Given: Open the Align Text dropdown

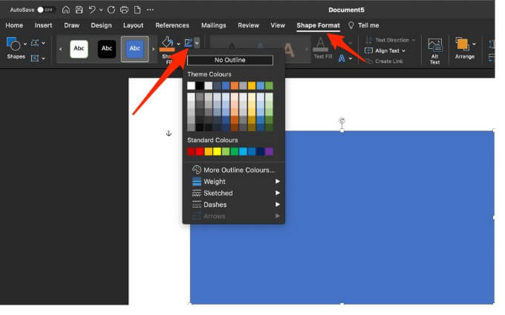Looking at the screenshot, I should (x=385, y=50).
